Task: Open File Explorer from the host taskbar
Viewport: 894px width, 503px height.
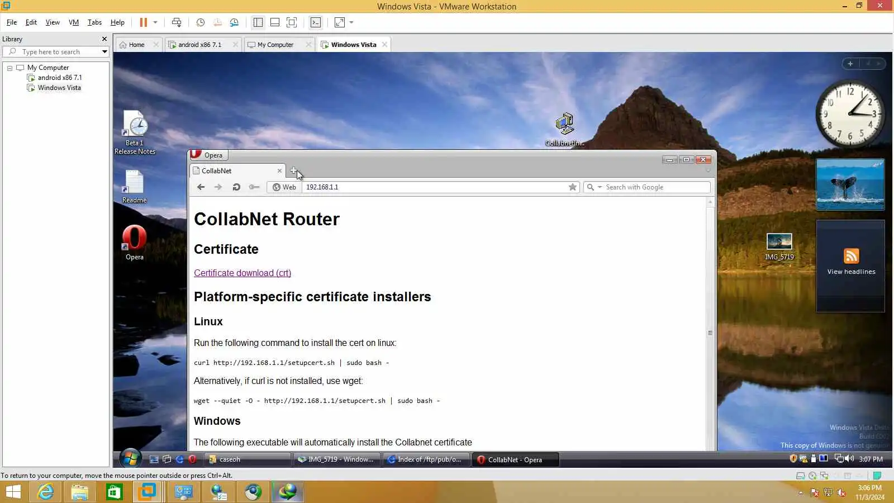Action: coord(79,492)
